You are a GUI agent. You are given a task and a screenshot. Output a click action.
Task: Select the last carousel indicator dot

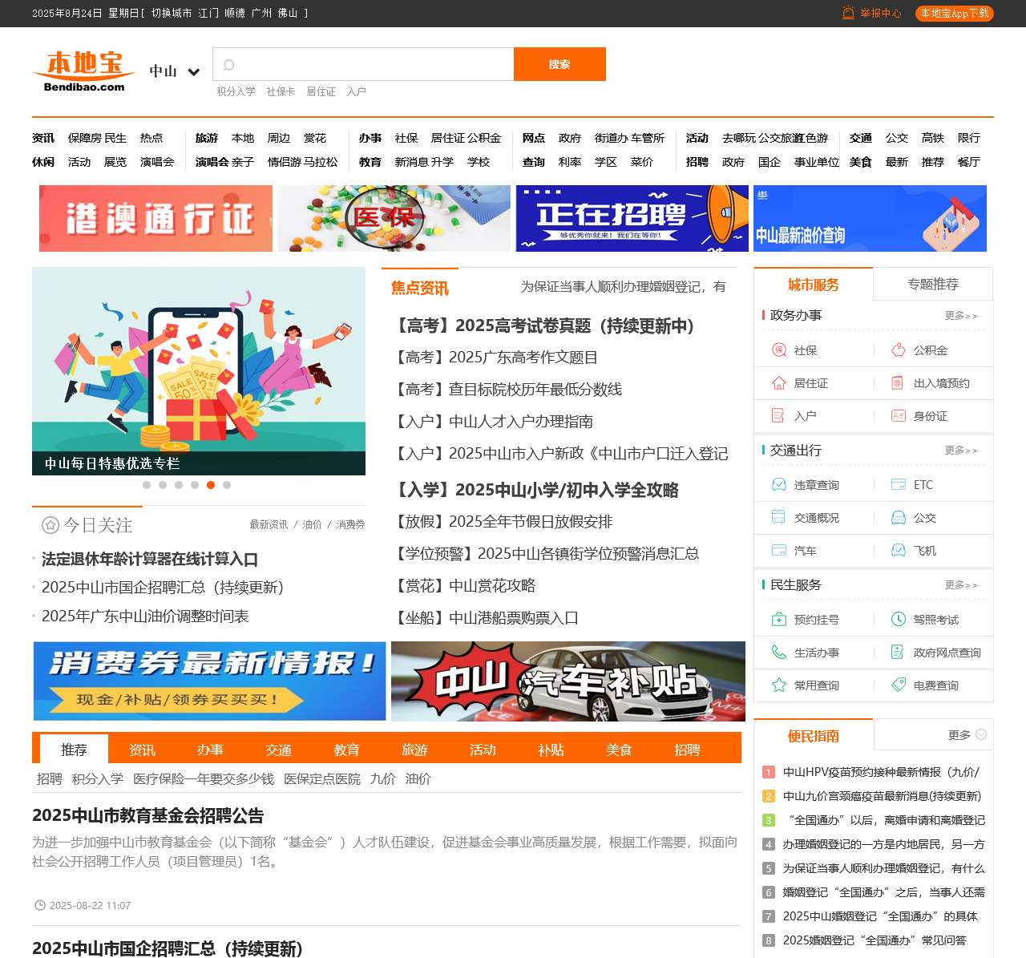click(227, 485)
